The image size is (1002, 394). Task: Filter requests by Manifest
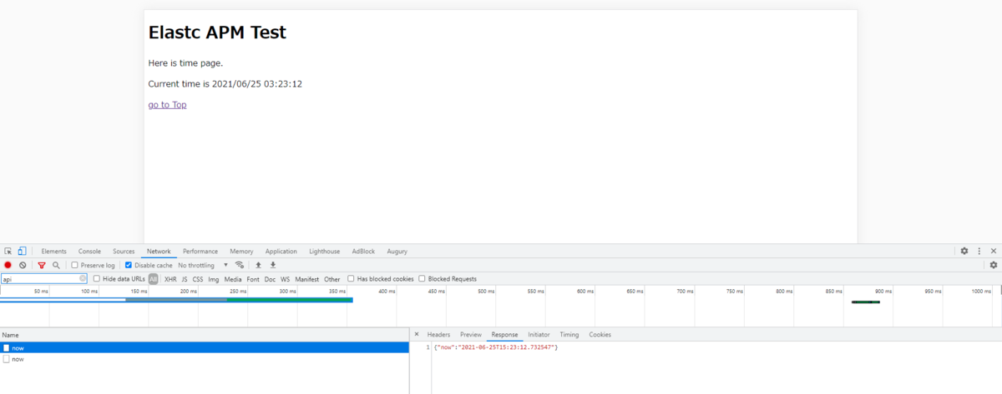[307, 279]
